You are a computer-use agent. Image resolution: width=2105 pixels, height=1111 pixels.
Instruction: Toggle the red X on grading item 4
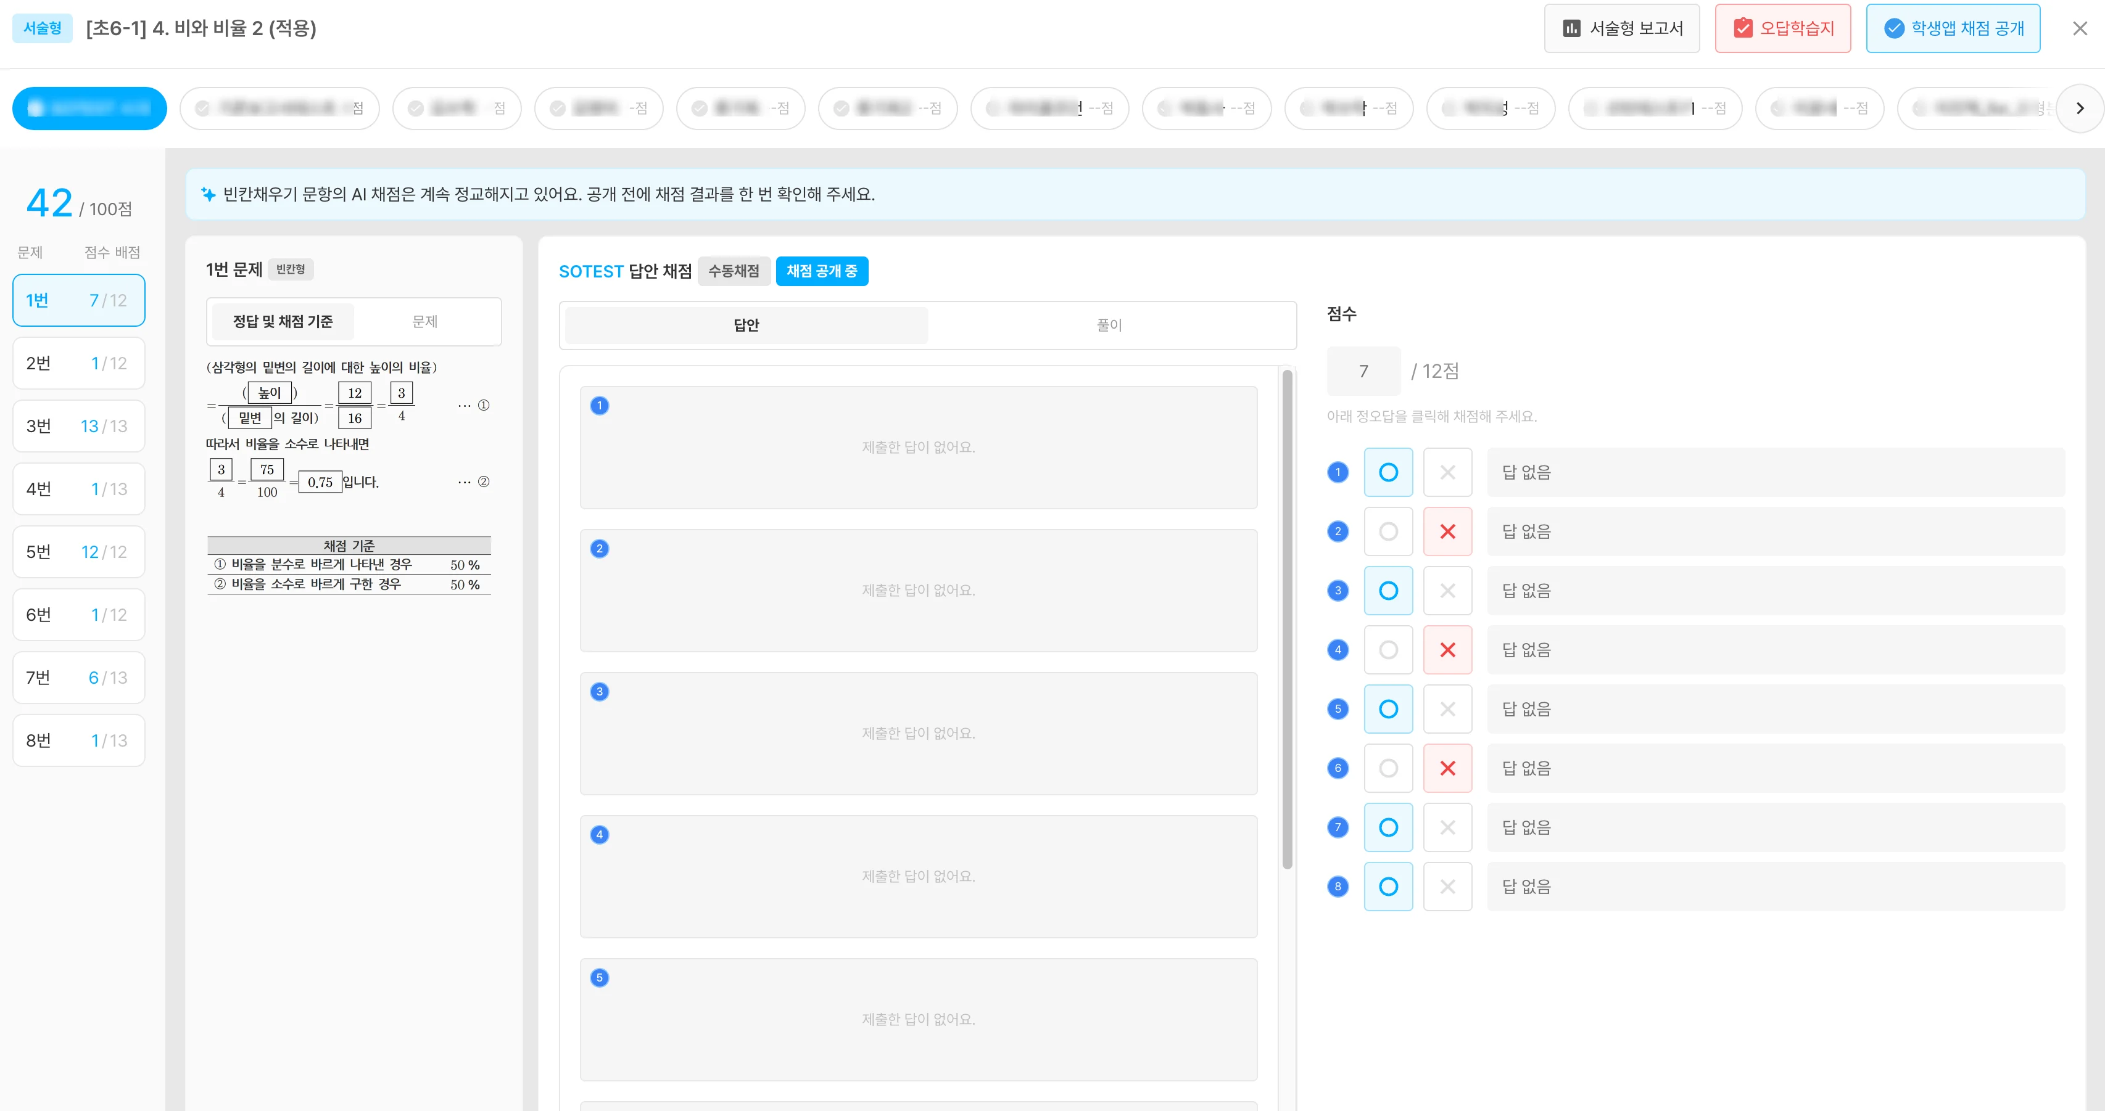(x=1447, y=650)
